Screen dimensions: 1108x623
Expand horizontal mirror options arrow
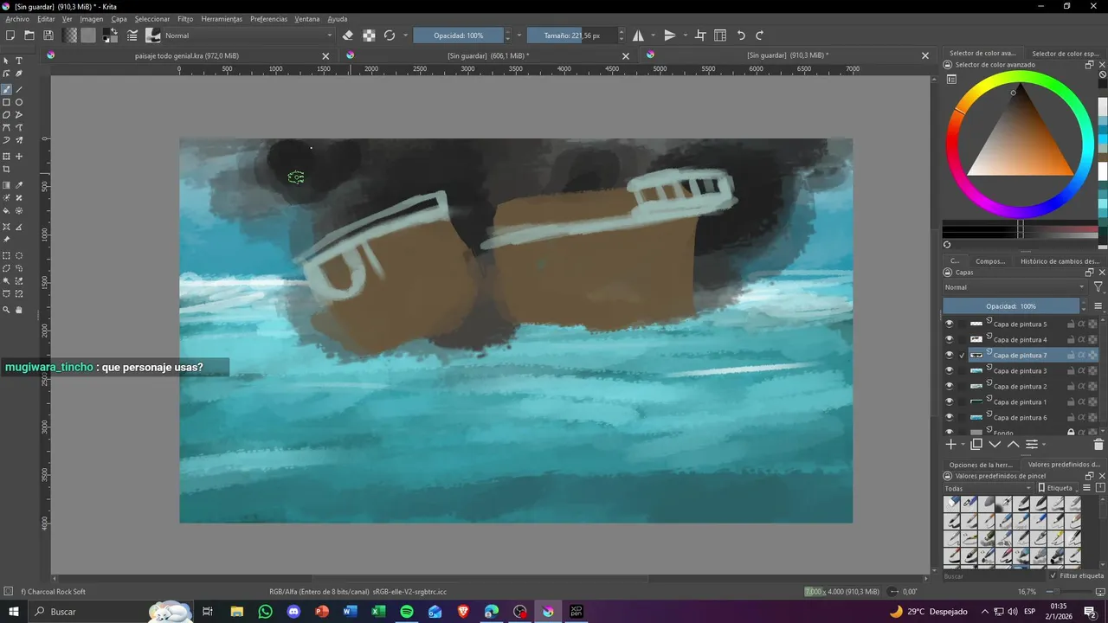pyautogui.click(x=651, y=35)
